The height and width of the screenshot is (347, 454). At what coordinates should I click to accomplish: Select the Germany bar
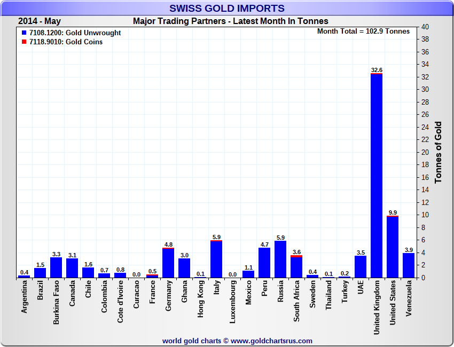168,263
